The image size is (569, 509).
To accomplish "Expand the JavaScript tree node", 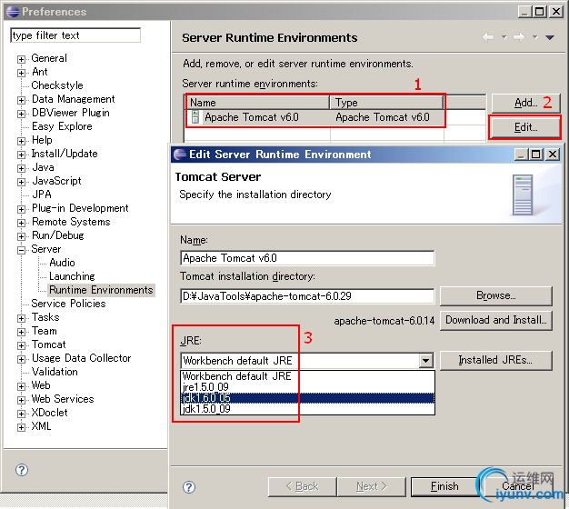I will [22, 182].
